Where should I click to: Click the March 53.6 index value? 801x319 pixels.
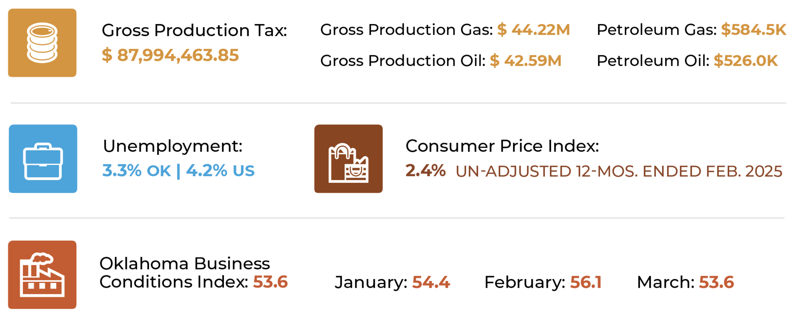(716, 282)
